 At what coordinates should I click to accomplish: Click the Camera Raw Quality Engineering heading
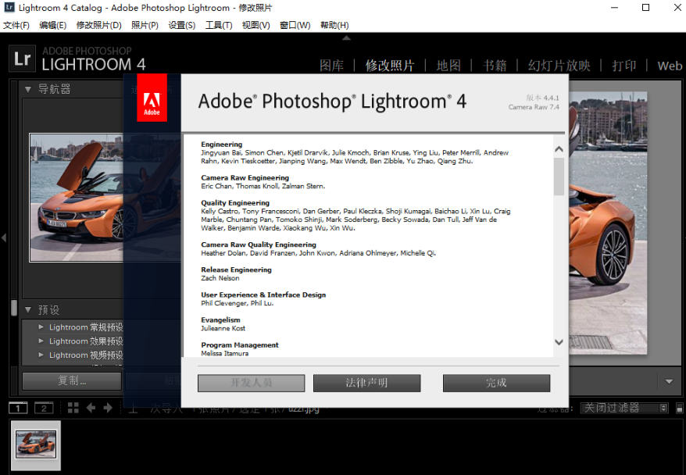pyautogui.click(x=259, y=245)
